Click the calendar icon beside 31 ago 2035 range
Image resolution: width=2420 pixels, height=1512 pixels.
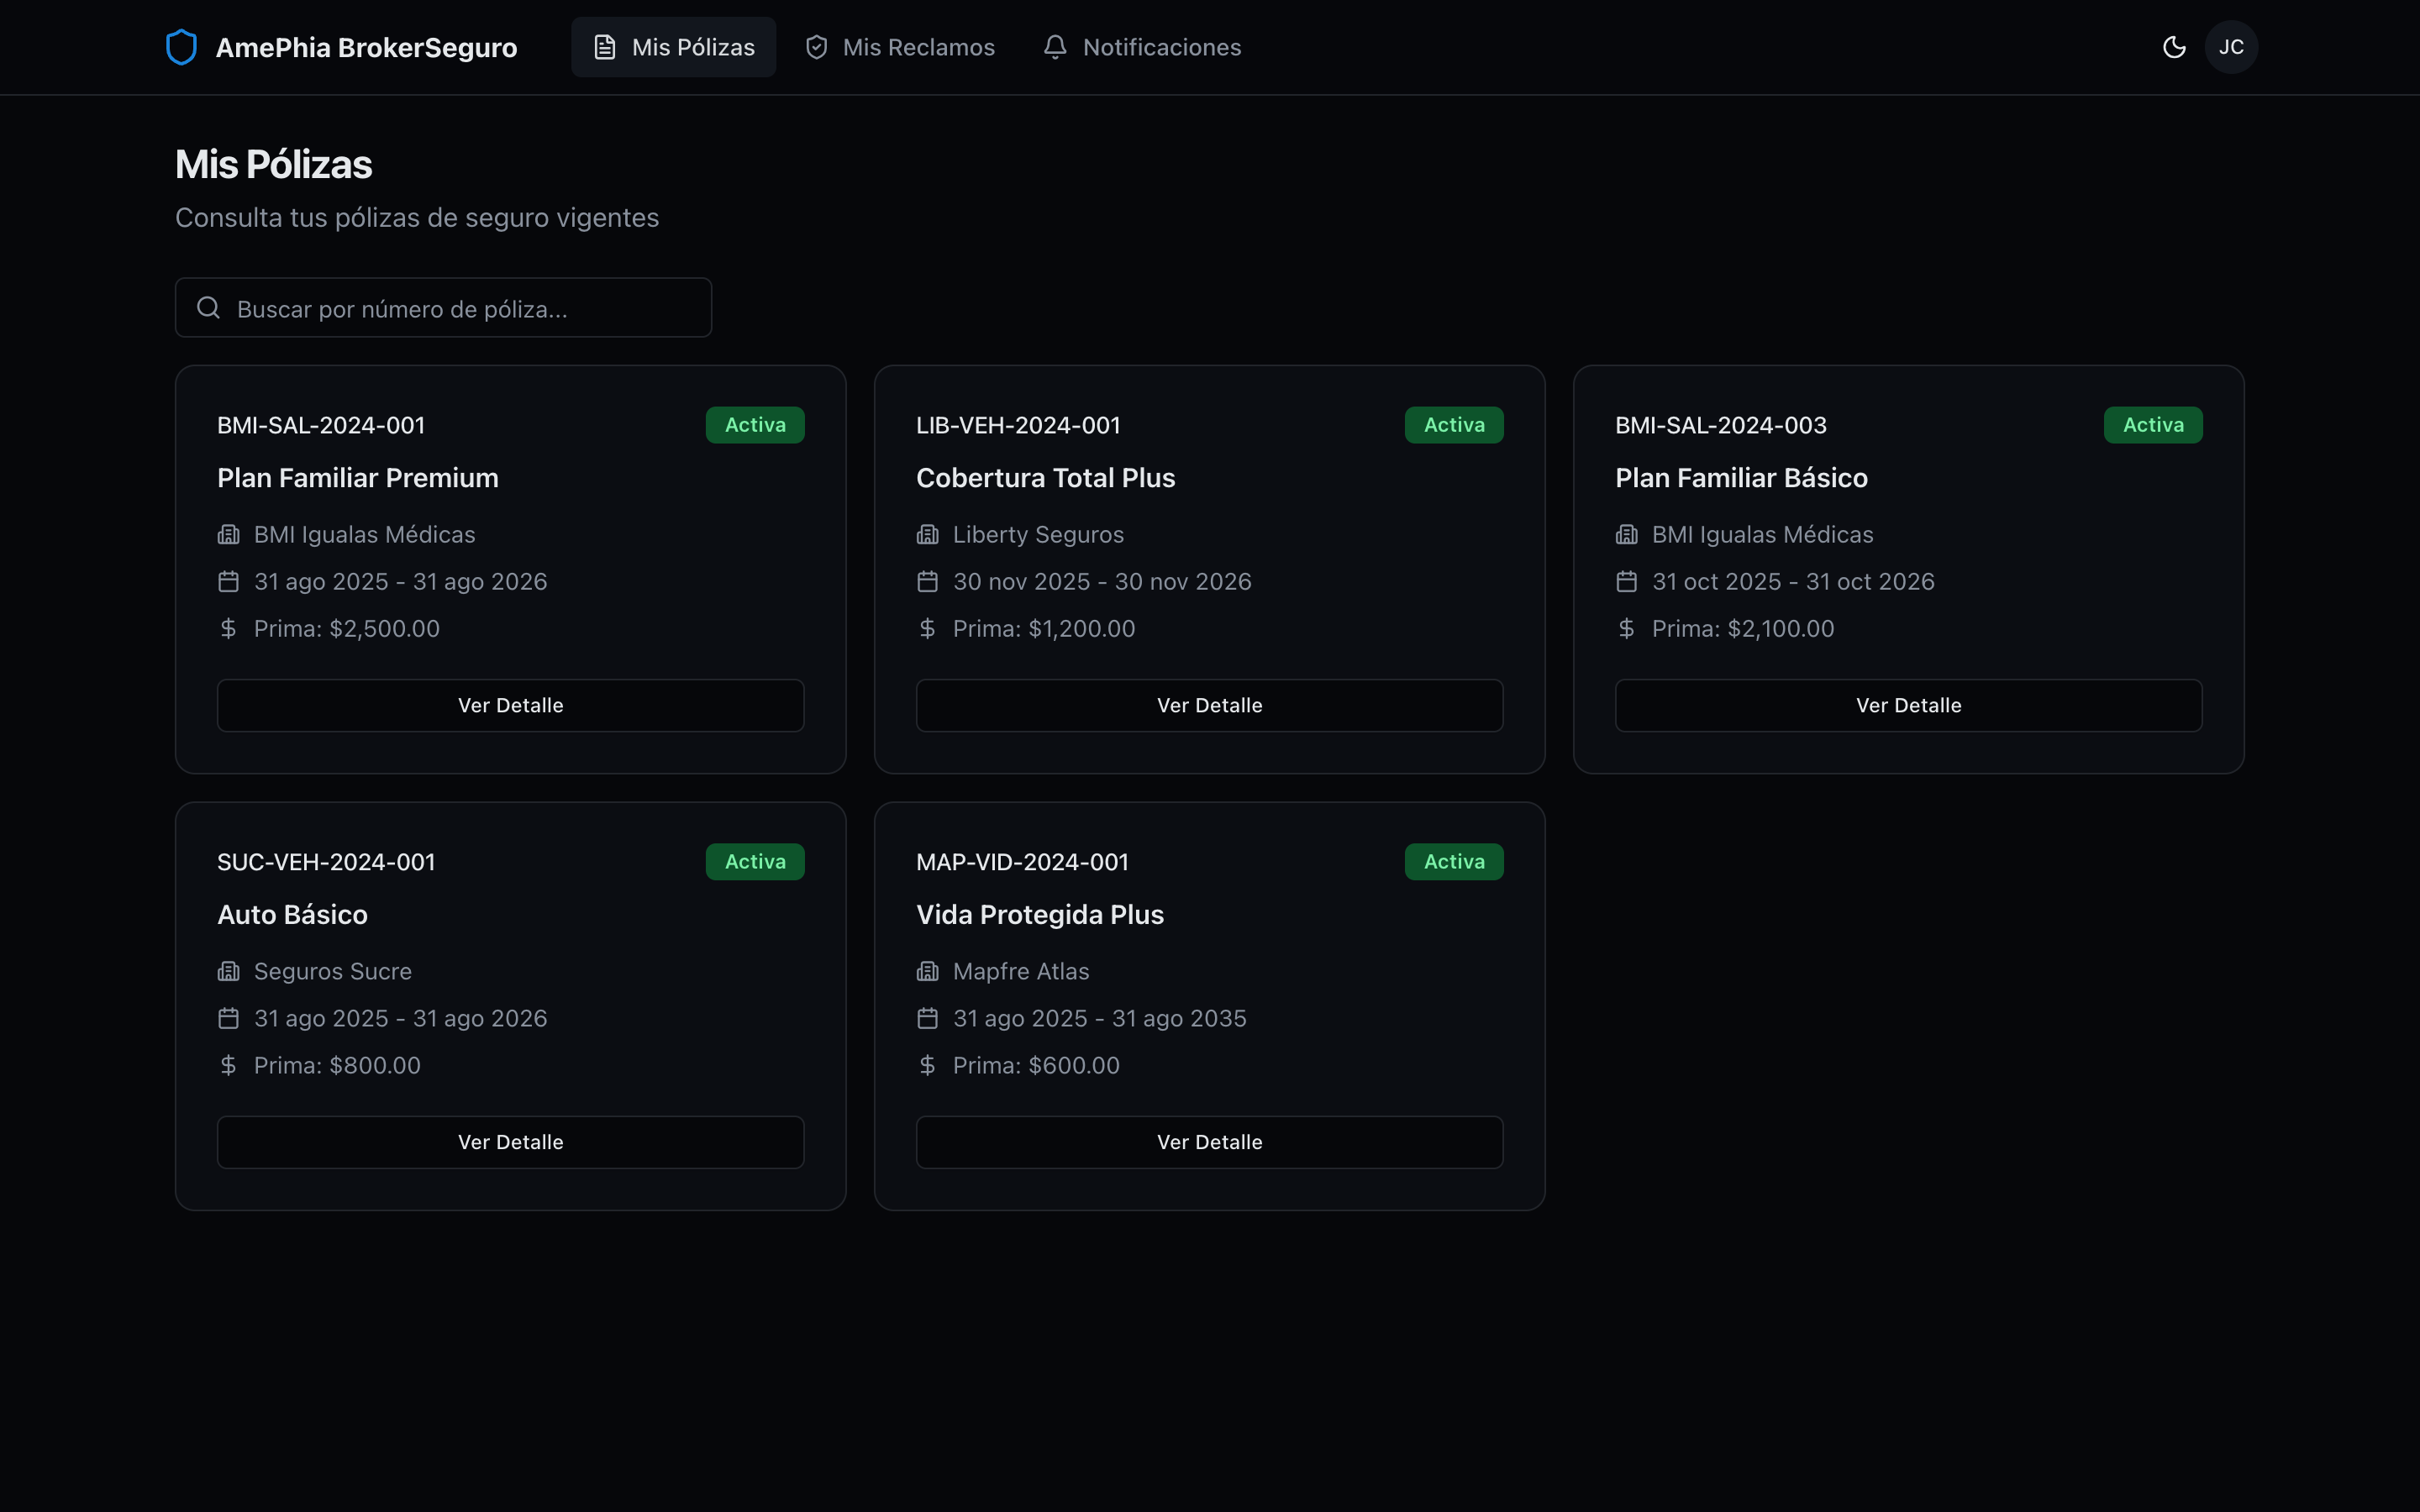tap(927, 1019)
